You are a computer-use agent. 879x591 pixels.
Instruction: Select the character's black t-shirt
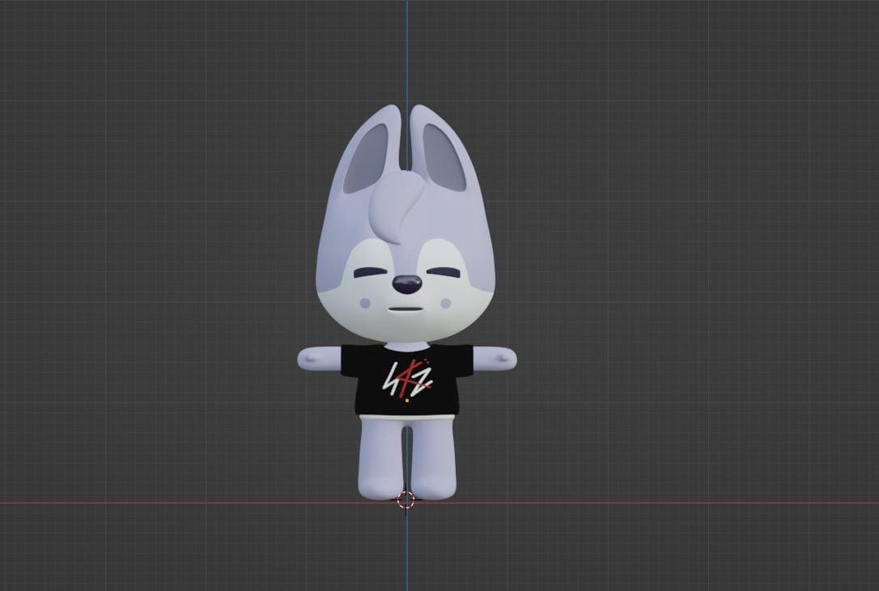click(407, 380)
